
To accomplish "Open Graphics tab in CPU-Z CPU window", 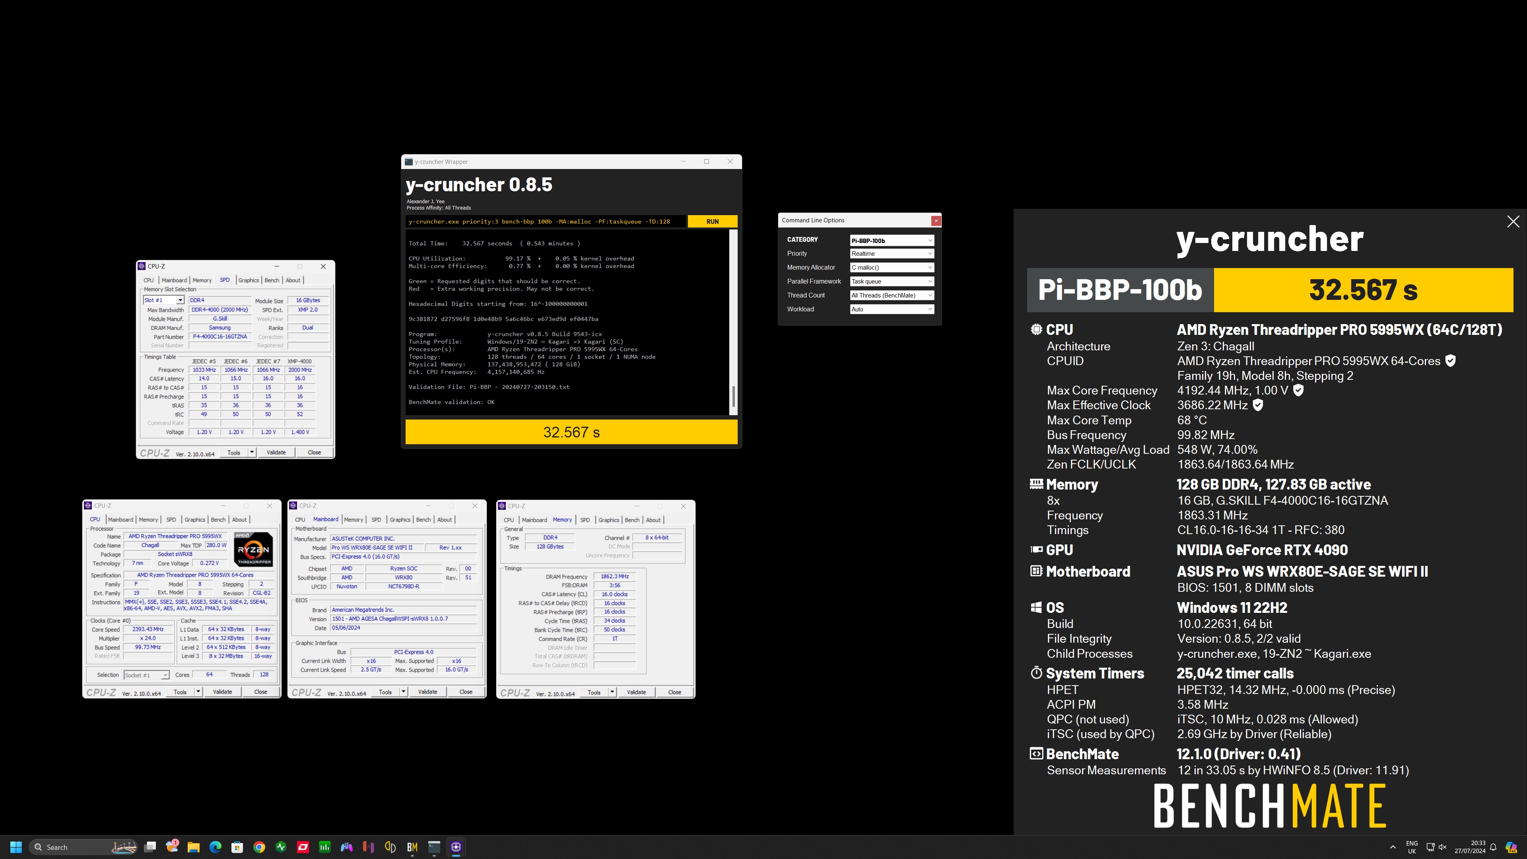I will 194,520.
